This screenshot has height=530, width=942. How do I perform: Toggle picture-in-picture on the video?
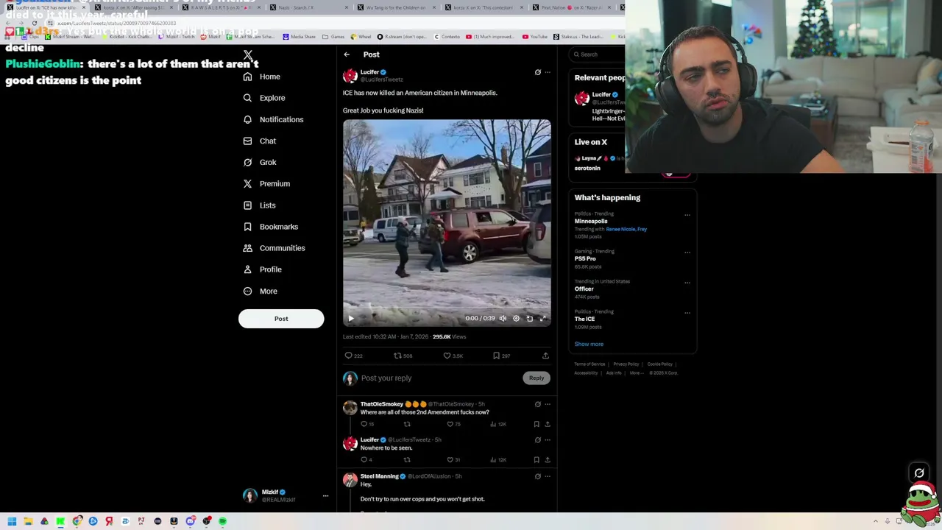tap(529, 319)
